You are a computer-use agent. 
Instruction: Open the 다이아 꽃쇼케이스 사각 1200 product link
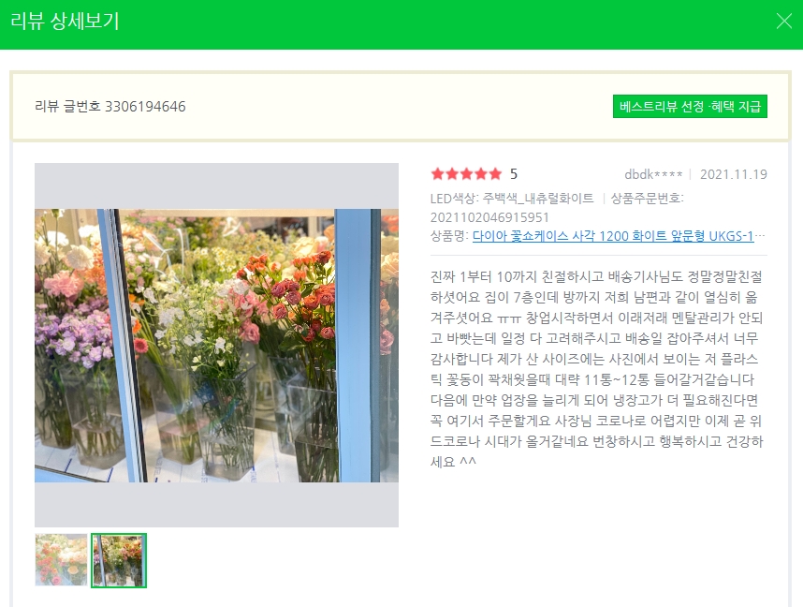[x=613, y=236]
